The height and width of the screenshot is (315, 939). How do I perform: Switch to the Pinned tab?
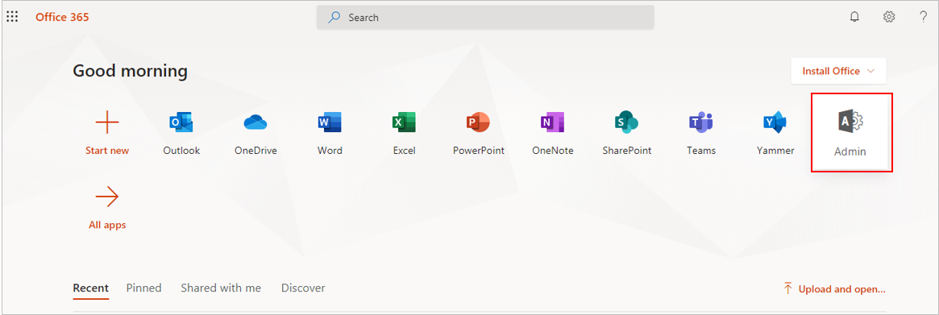click(x=143, y=288)
